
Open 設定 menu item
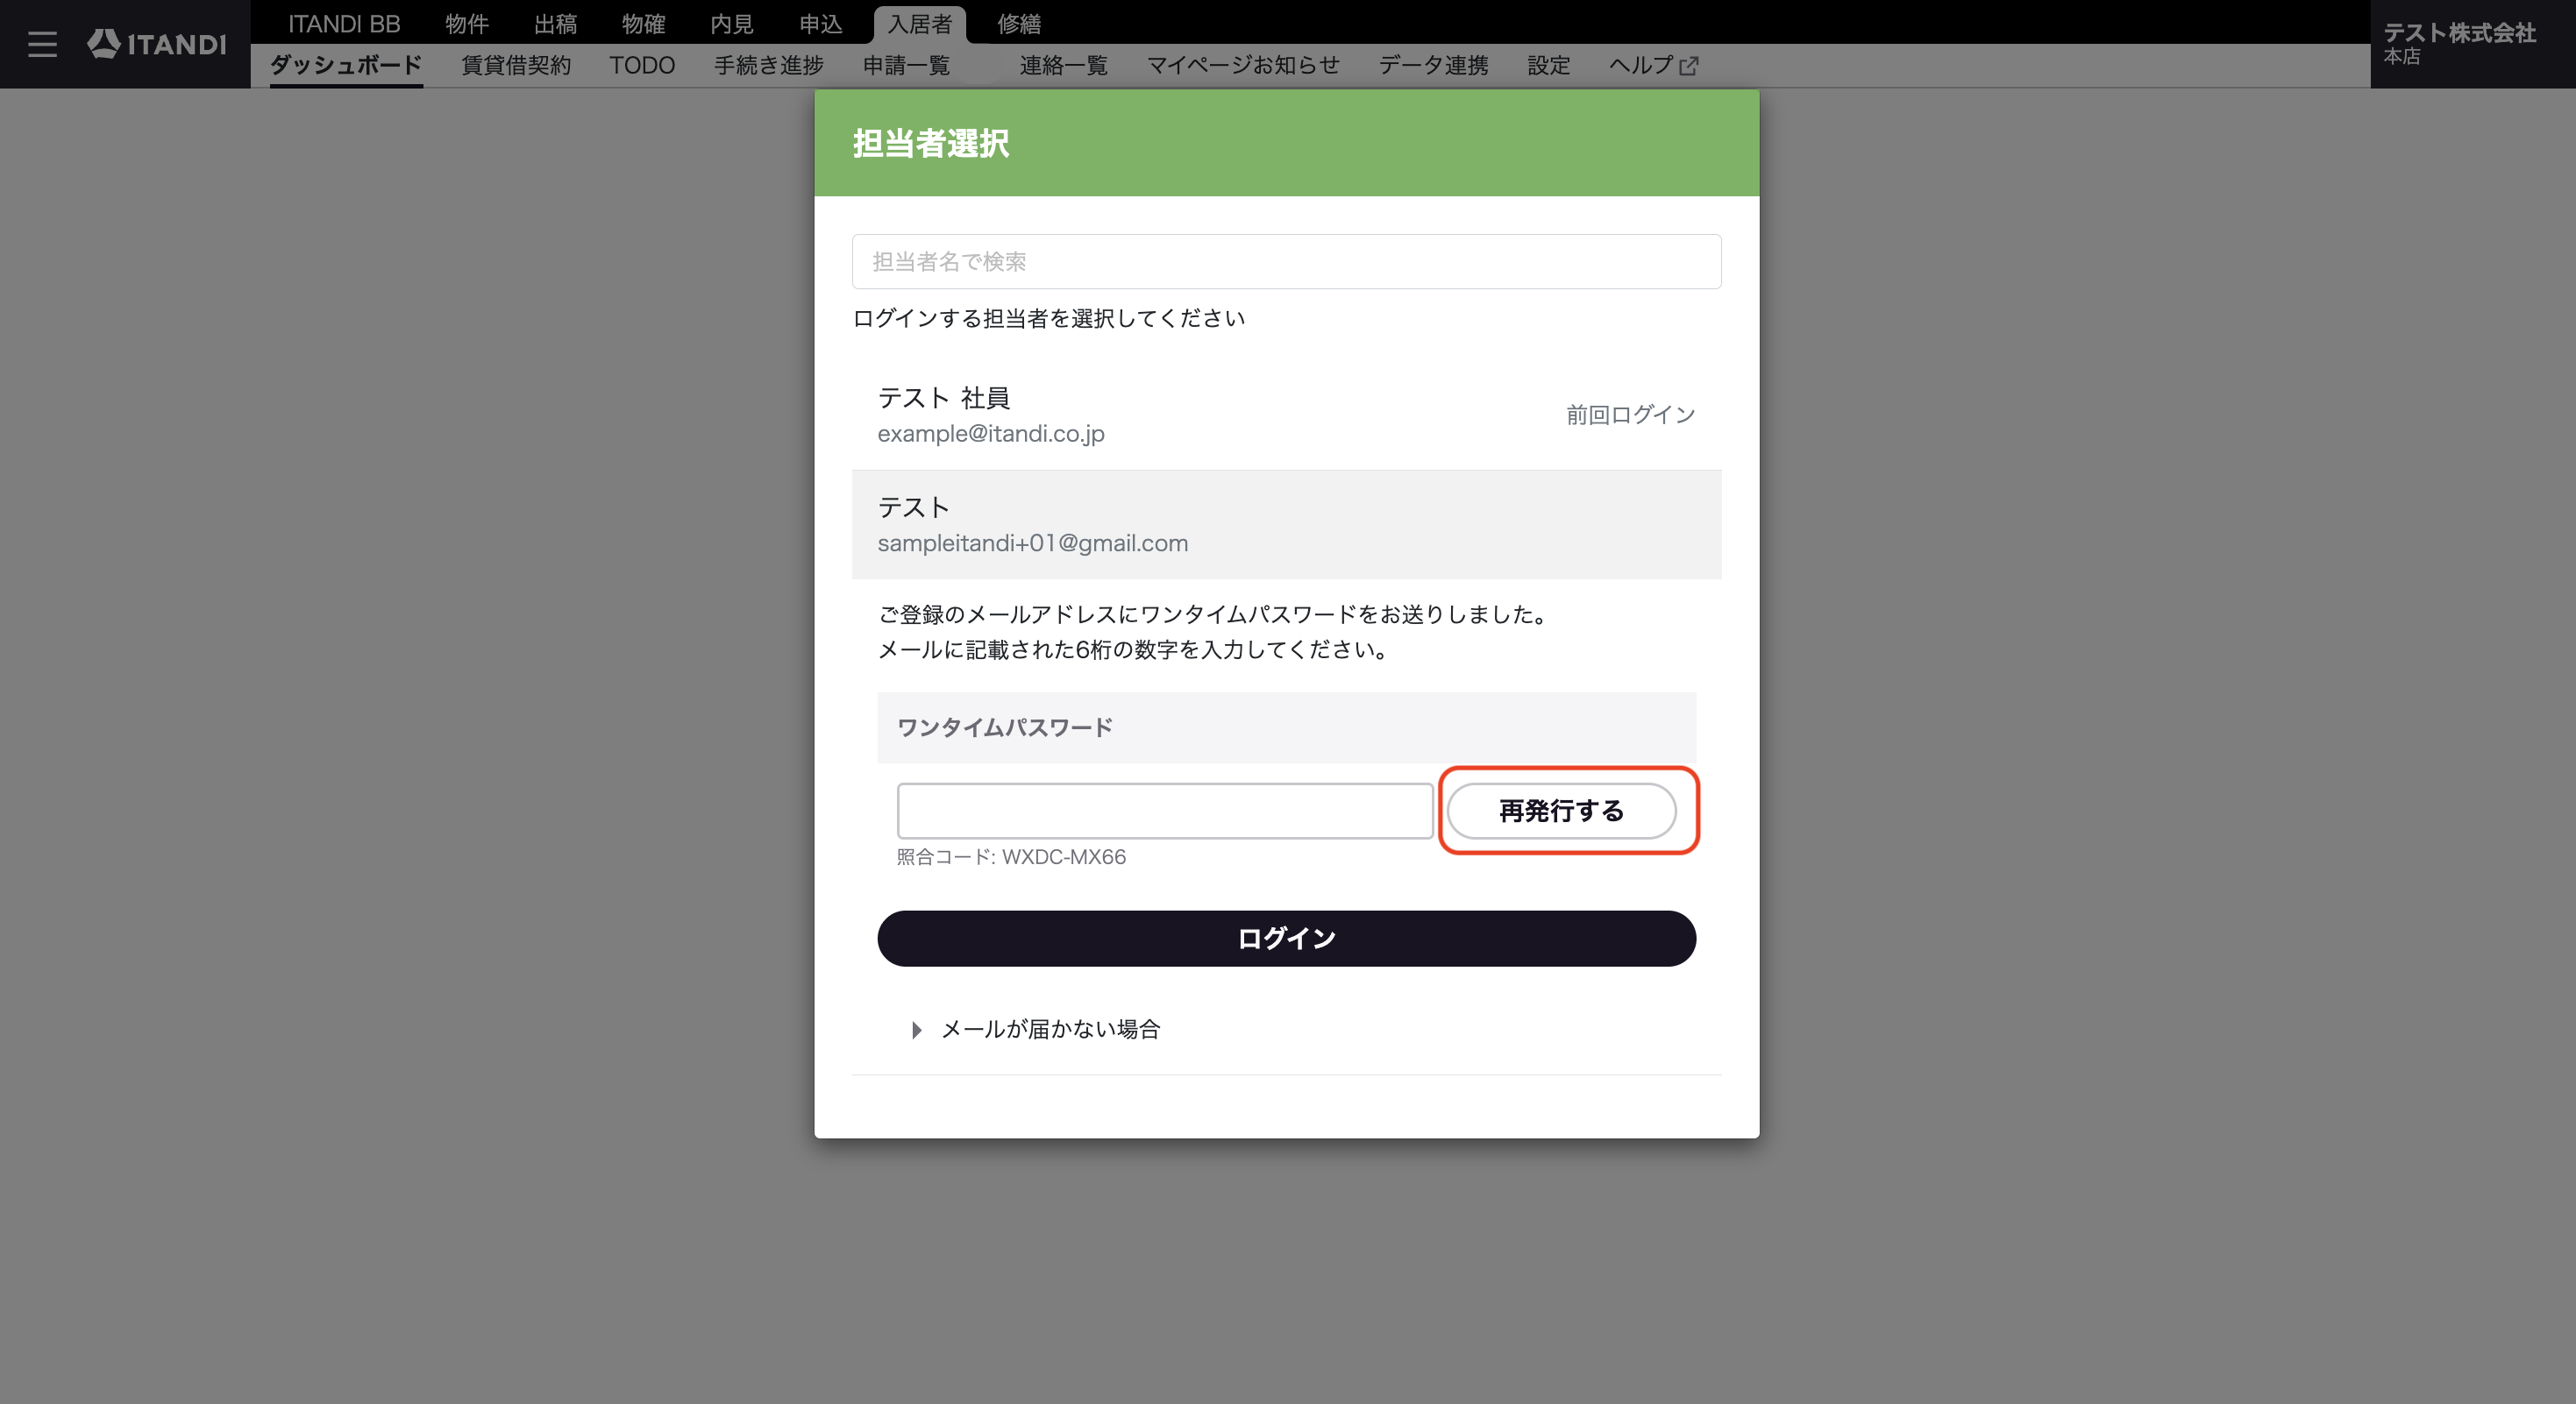click(x=1548, y=65)
